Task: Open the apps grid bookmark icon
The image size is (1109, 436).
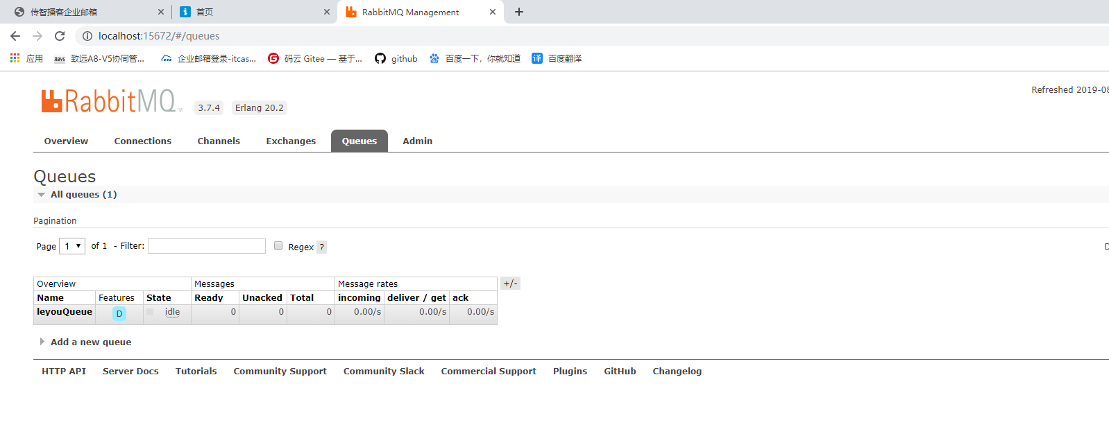Action: click(15, 58)
